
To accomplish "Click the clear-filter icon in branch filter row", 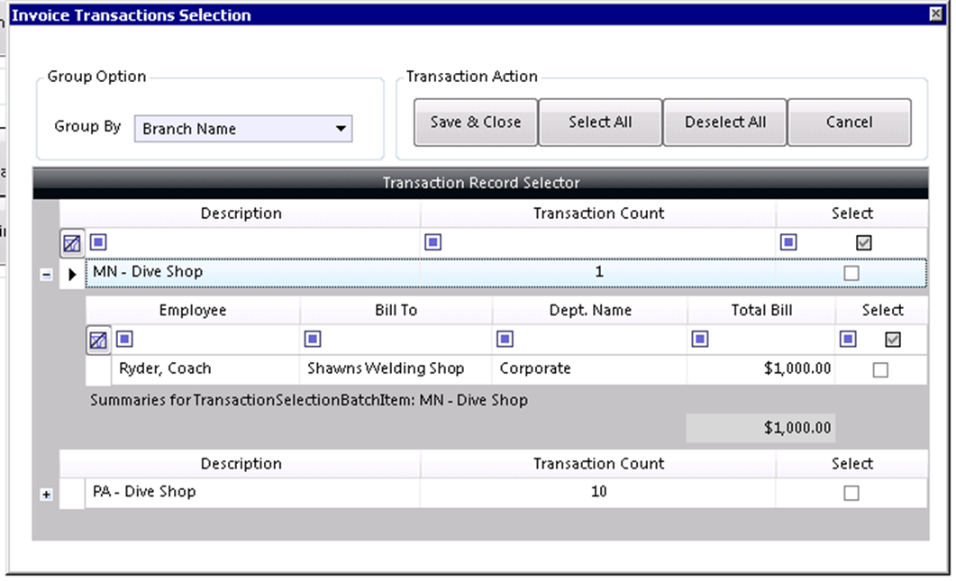I will 72,244.
